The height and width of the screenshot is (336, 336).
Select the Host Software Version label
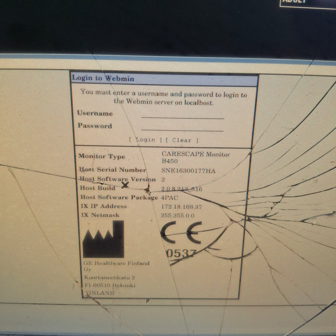point(117,179)
